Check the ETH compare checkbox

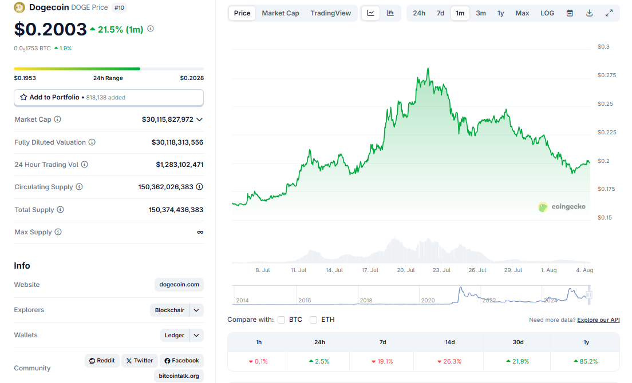coord(313,320)
